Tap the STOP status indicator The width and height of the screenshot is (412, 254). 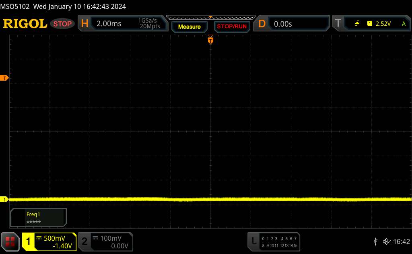(62, 24)
